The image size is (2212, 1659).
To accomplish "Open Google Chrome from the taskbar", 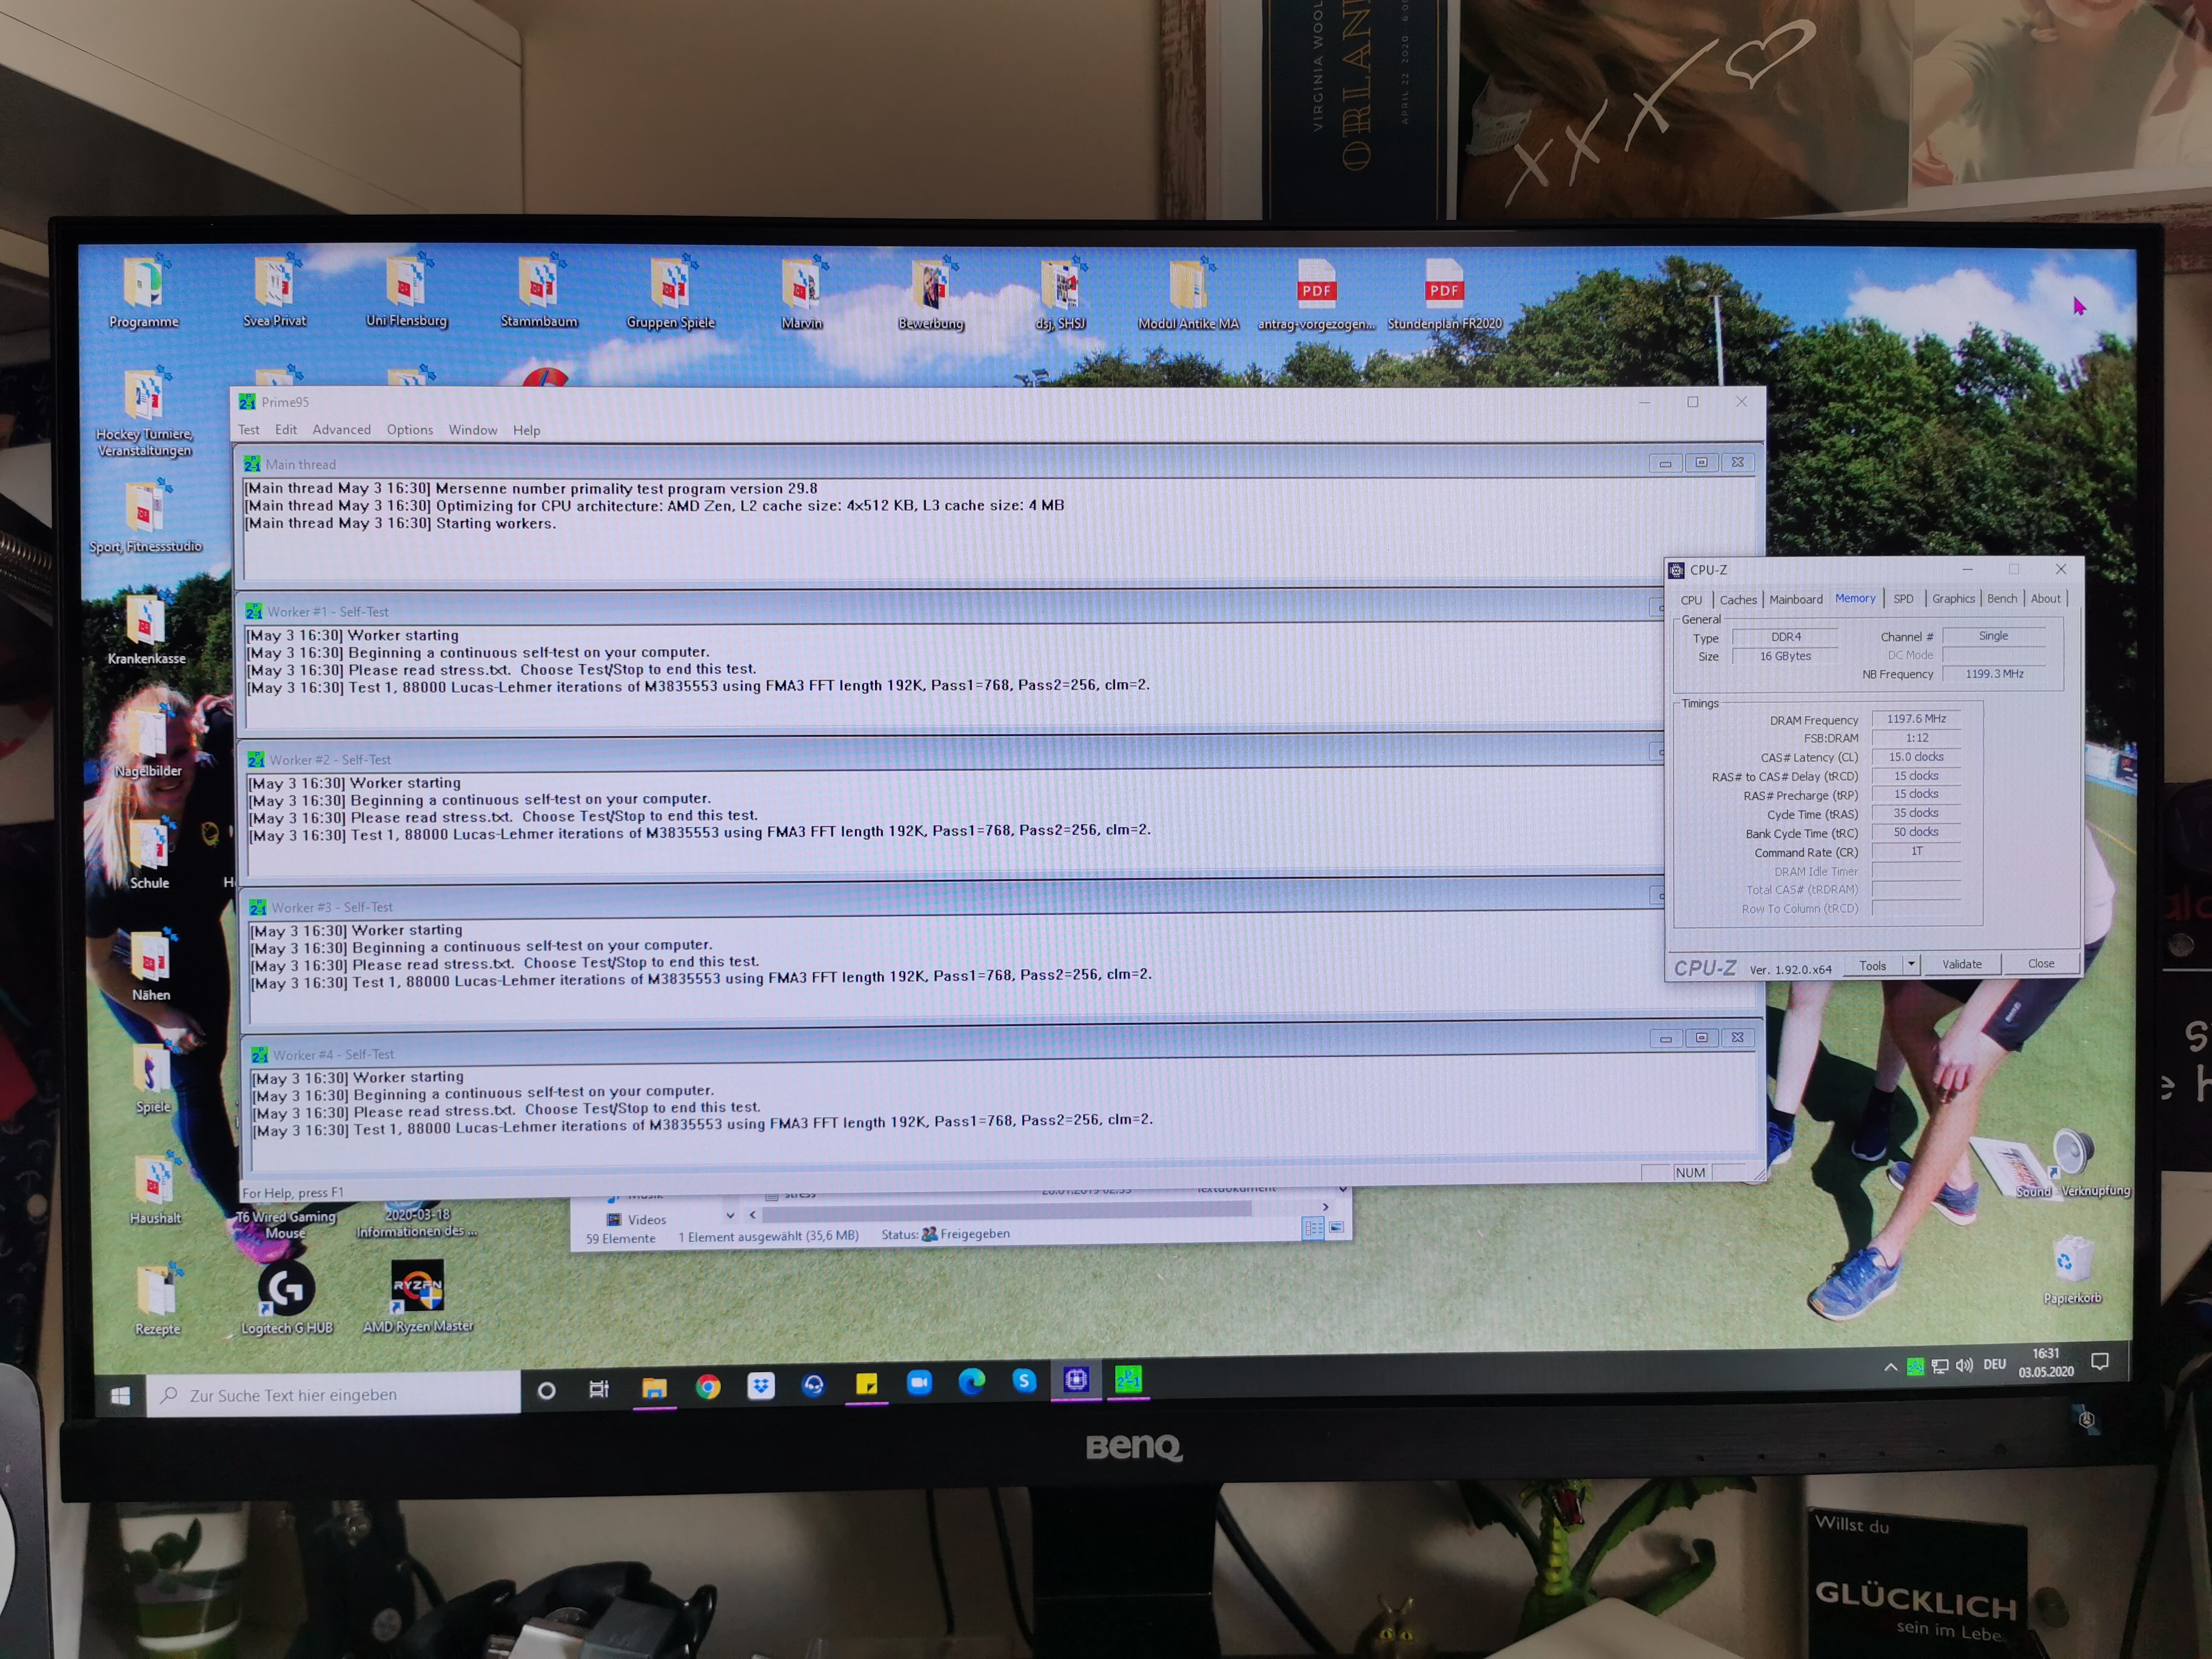I will click(x=708, y=1386).
